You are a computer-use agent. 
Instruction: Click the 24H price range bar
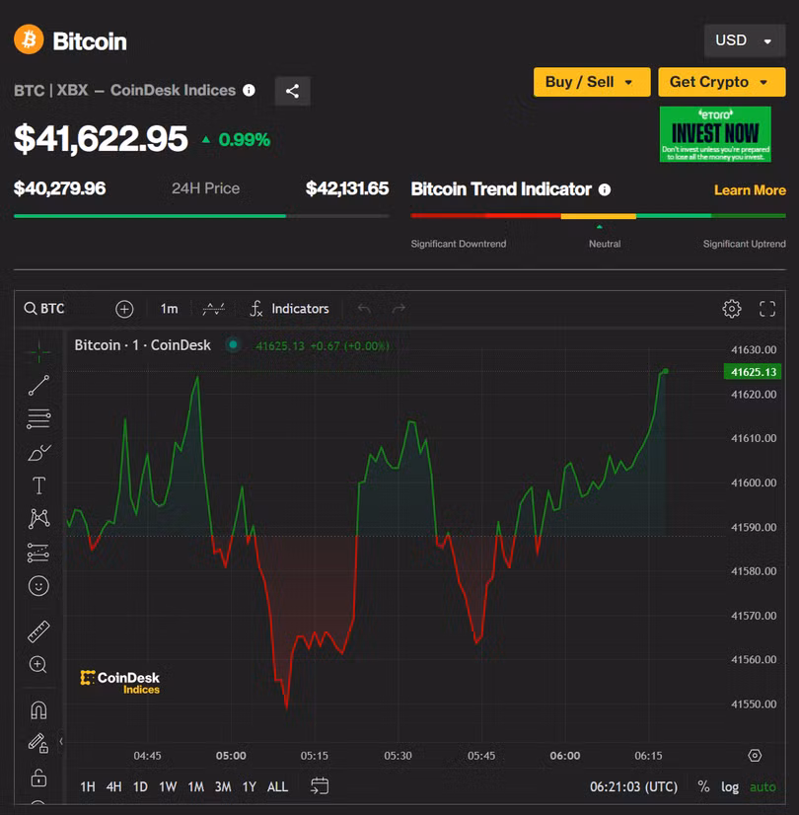point(201,216)
